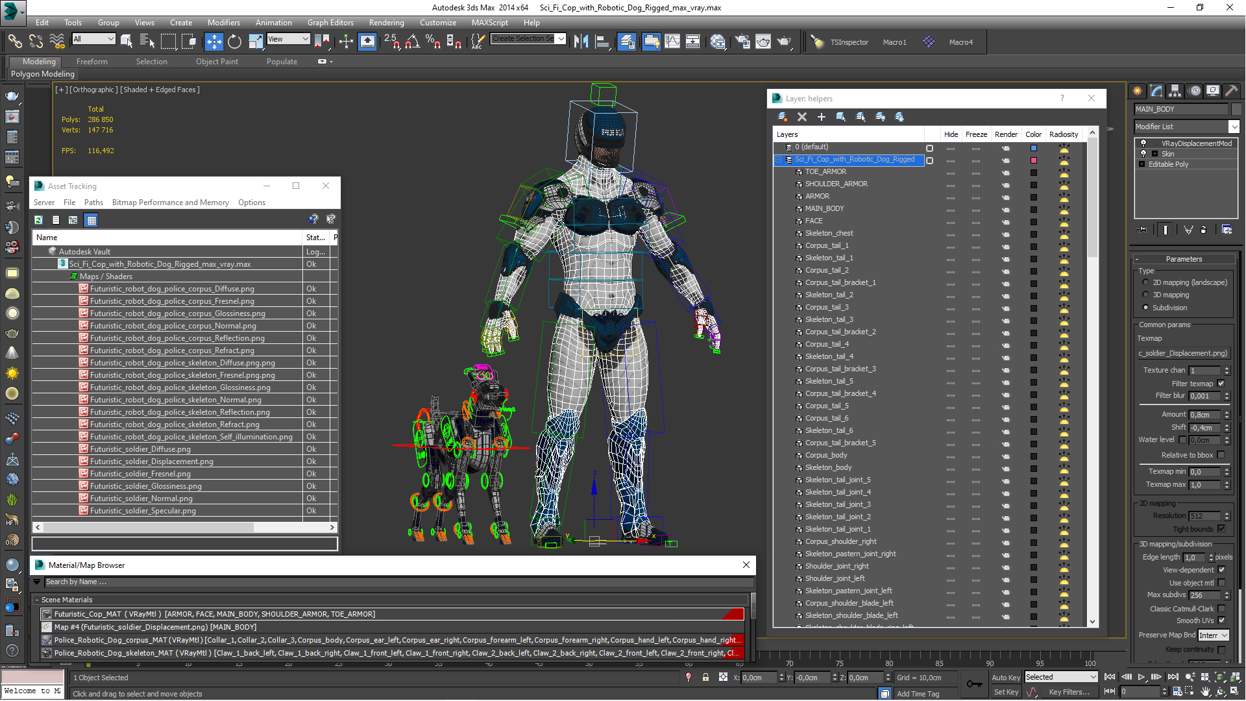This screenshot has width=1246, height=701.
Task: Click the Align tool icon
Action: pyautogui.click(x=602, y=42)
